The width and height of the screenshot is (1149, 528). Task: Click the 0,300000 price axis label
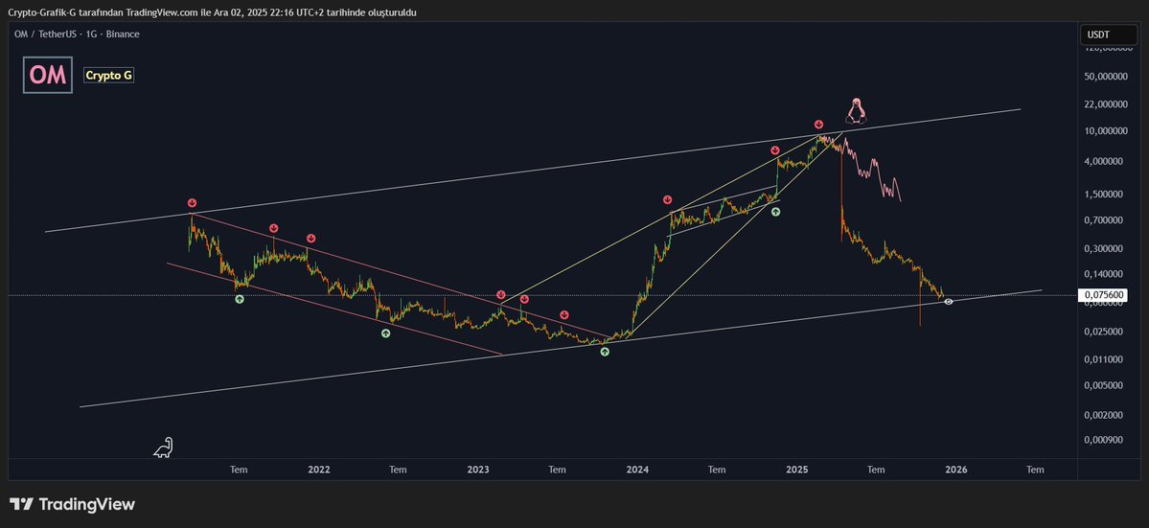(1106, 249)
